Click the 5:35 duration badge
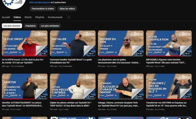 [x=140, y=54]
